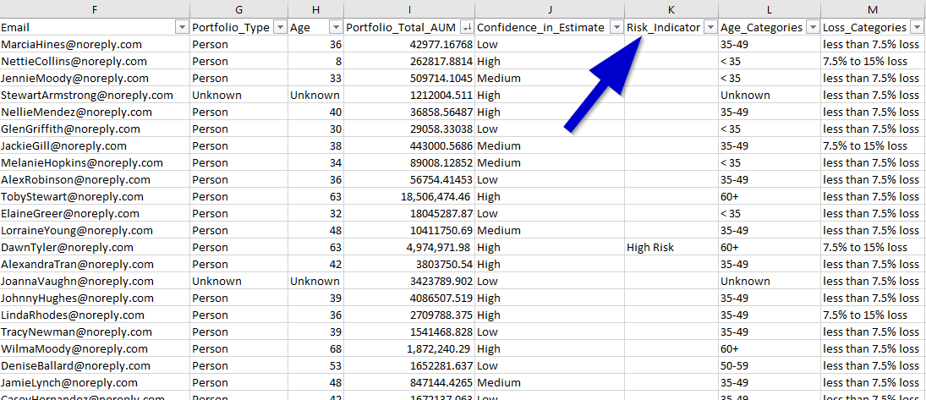Select Unknown portfolio type in StewartArmstrong row

pos(238,95)
